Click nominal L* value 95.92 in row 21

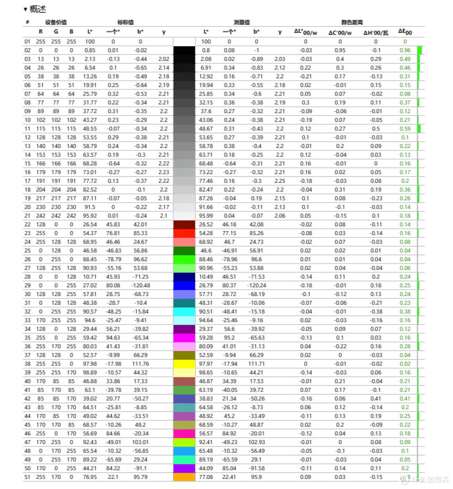pos(89,216)
